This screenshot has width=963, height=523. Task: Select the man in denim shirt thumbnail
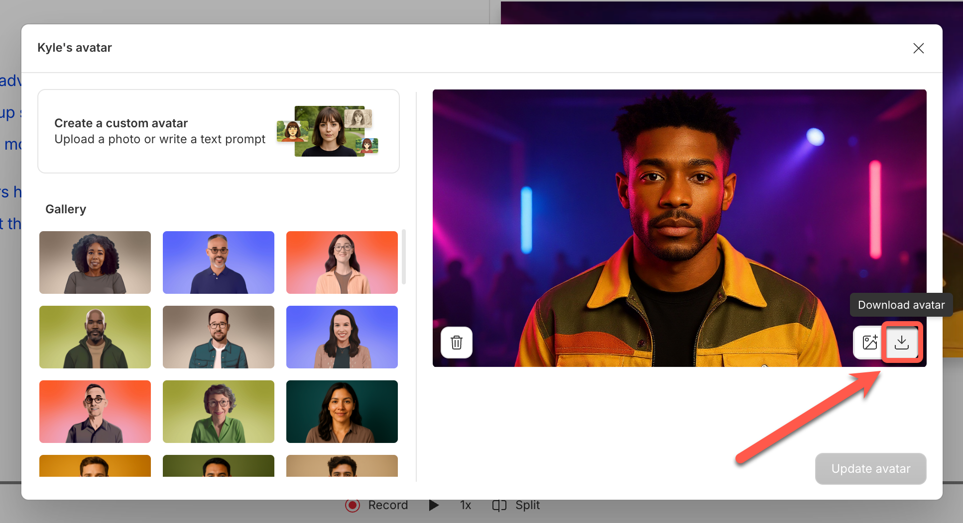pyautogui.click(x=218, y=337)
